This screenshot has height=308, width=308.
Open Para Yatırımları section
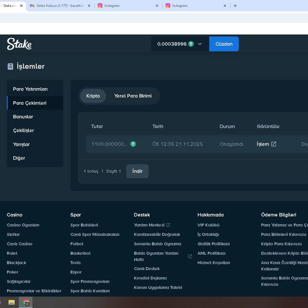click(x=35, y=89)
